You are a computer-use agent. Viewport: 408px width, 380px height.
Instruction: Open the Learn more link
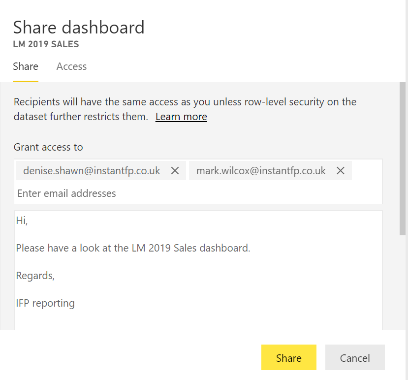(x=181, y=117)
